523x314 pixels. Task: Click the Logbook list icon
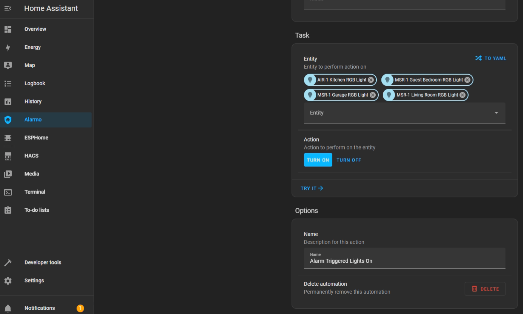coord(8,83)
